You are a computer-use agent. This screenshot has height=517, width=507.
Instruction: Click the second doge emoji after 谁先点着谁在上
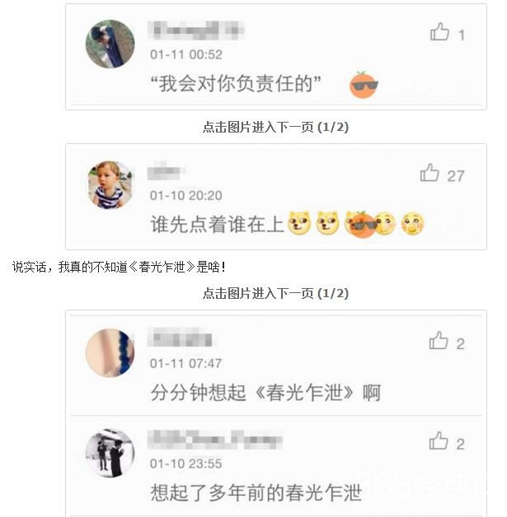327,223
